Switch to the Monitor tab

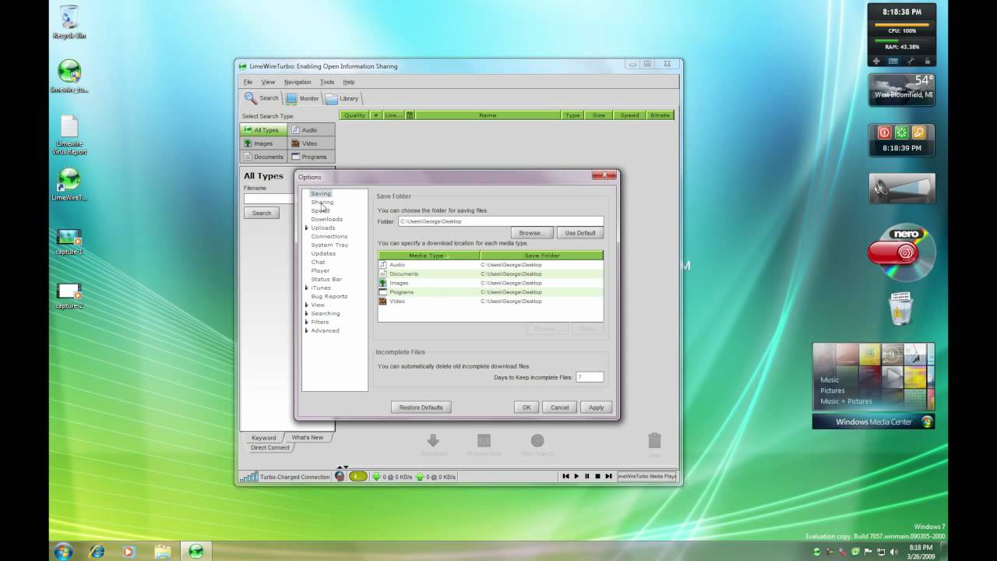pos(302,98)
